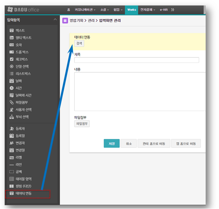Click into the 제목 input field
Viewport: 219px width, 209px height.
click(x=137, y=60)
